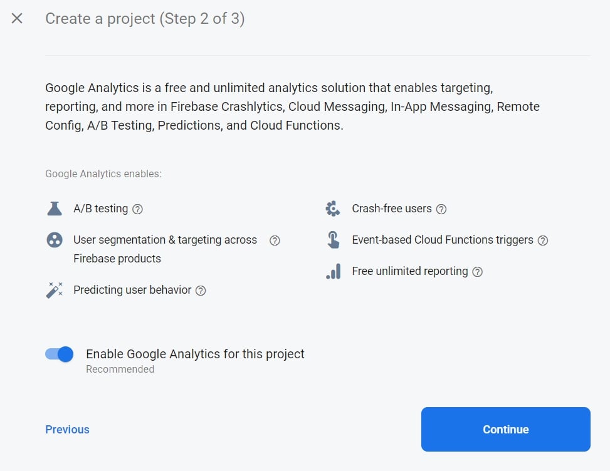610x471 pixels.
Task: Click the Predicting user behavior label
Action: coord(132,290)
